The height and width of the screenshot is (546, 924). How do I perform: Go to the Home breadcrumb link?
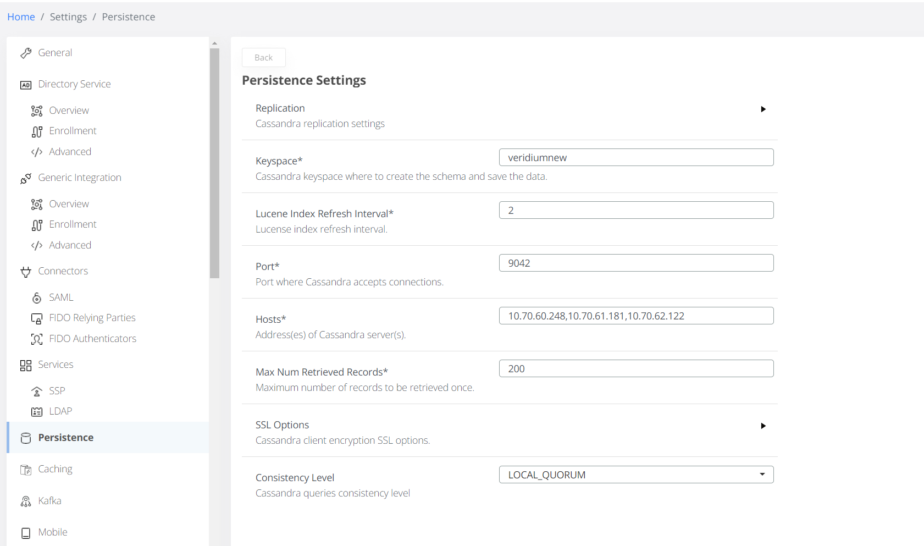(x=21, y=17)
